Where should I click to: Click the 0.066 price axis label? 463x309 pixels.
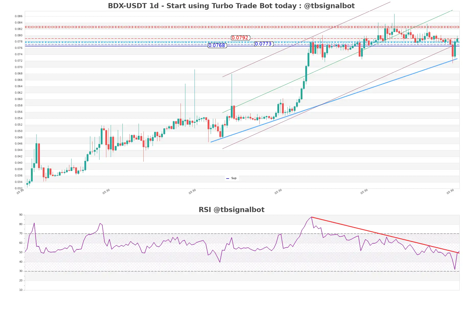[19, 80]
